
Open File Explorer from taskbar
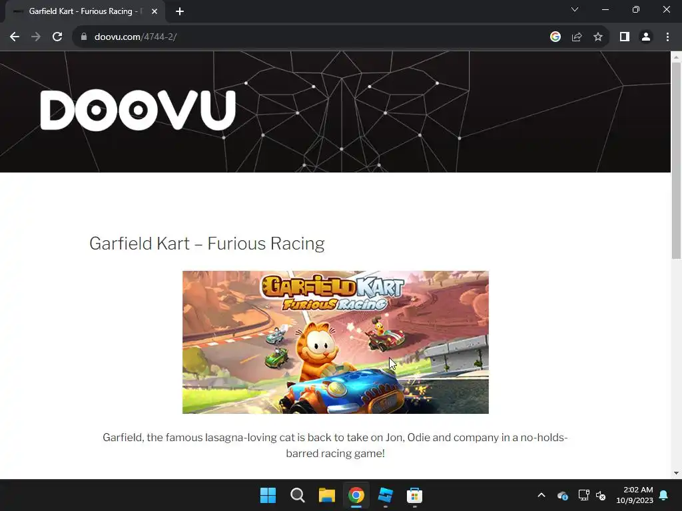pyautogui.click(x=326, y=495)
